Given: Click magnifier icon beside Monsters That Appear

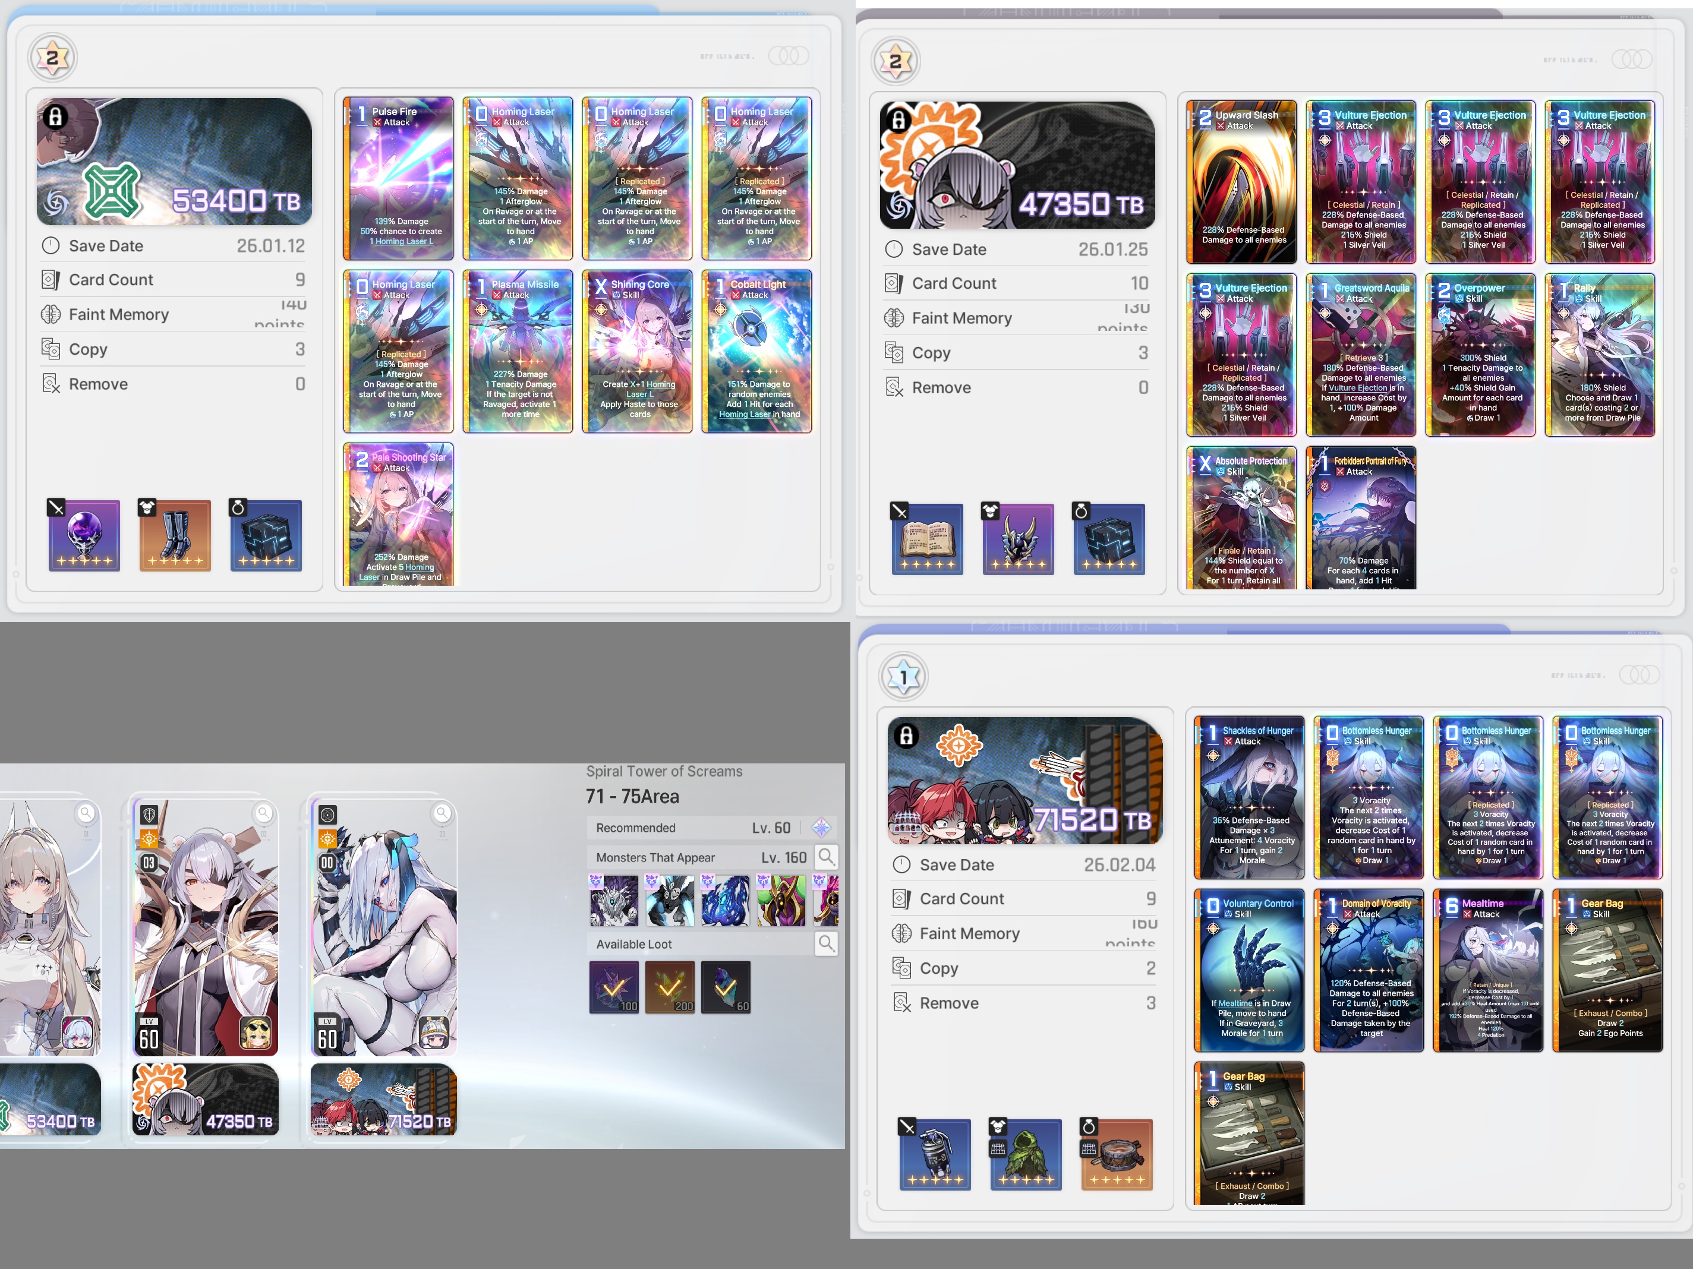Looking at the screenshot, I should [826, 857].
